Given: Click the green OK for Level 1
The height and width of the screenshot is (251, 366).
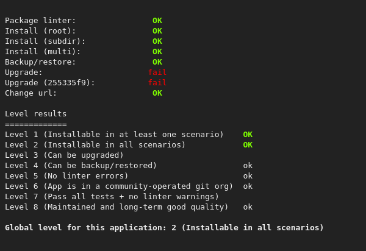Looking at the screenshot, I should (248, 135).
